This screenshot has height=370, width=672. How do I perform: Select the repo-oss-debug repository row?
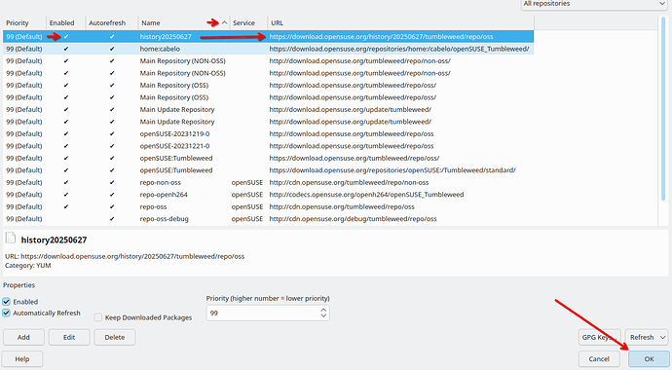[x=268, y=219]
